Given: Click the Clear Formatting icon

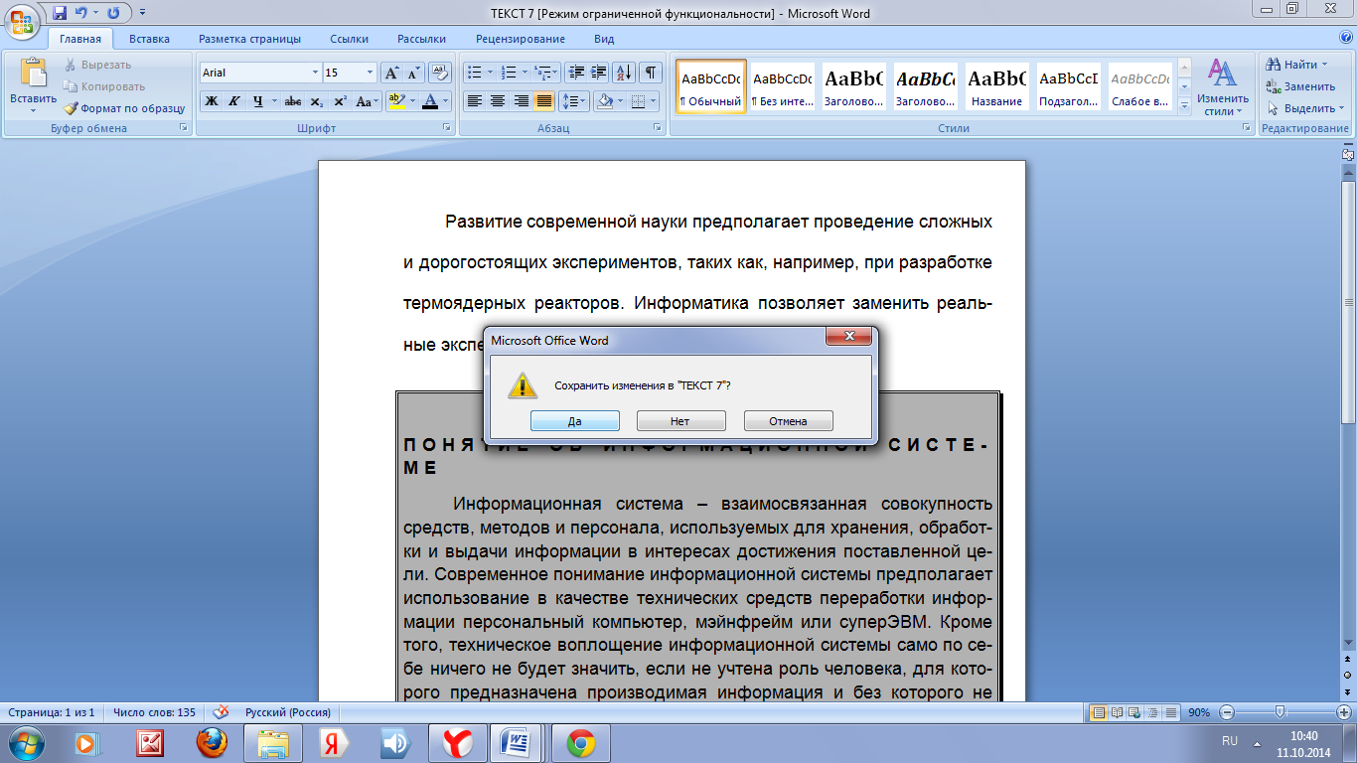Looking at the screenshot, I should coord(440,73).
